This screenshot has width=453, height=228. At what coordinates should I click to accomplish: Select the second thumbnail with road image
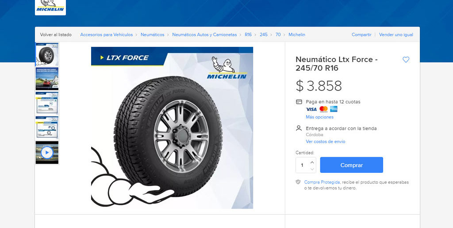tap(47, 79)
